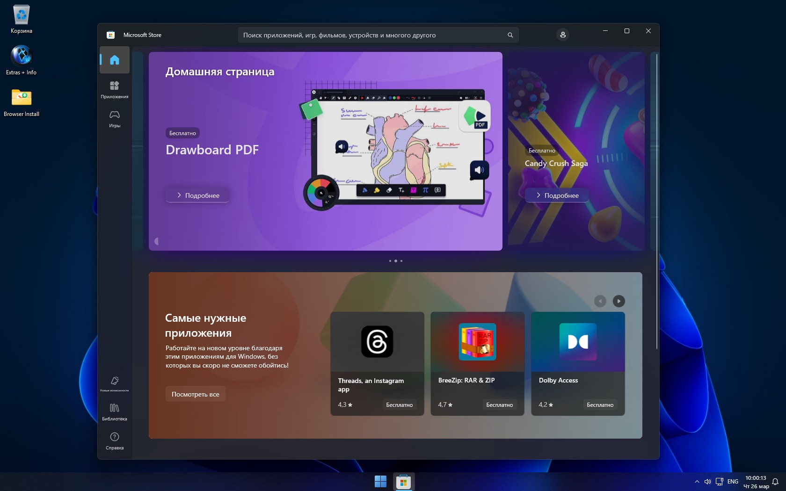
Task: Open the Threads app card
Action: 377,363
